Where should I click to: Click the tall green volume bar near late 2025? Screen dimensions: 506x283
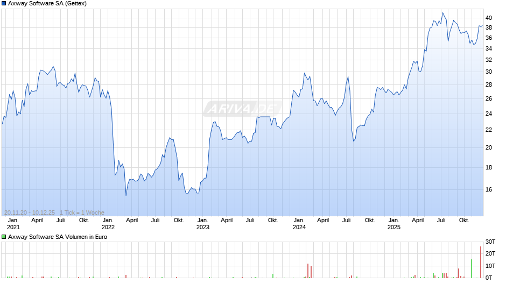click(x=472, y=269)
